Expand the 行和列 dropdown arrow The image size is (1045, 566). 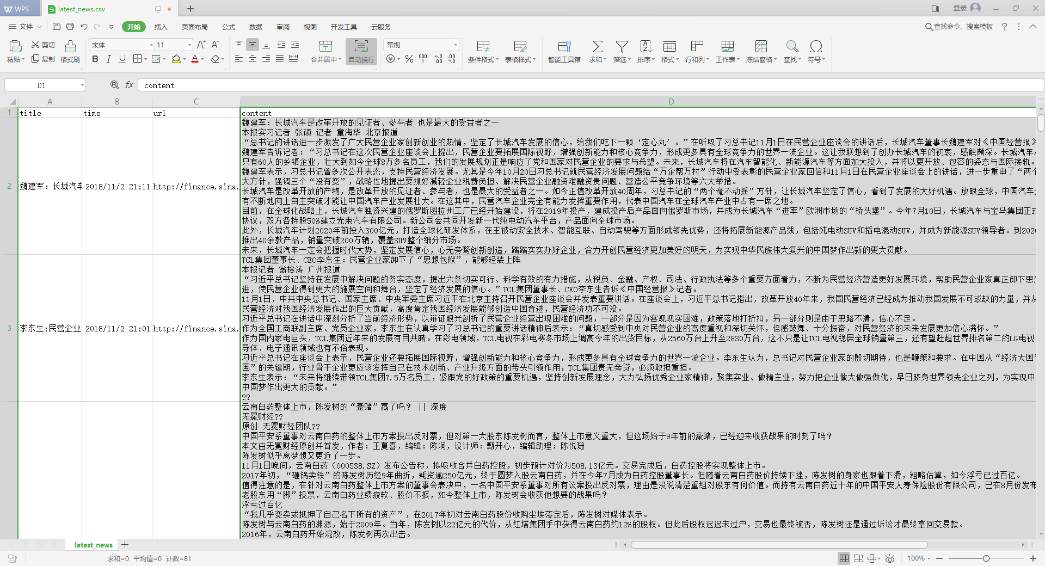[708, 59]
